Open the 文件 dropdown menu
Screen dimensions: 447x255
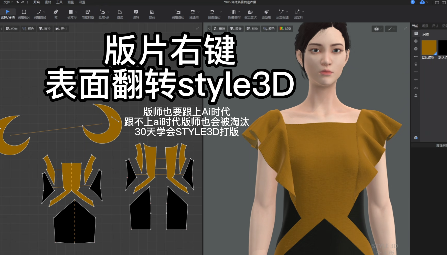[8, 2]
